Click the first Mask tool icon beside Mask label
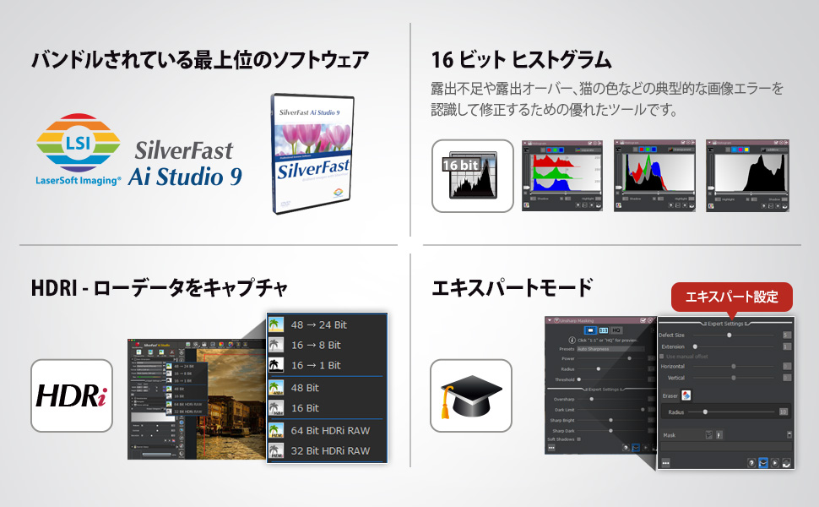 tap(708, 435)
